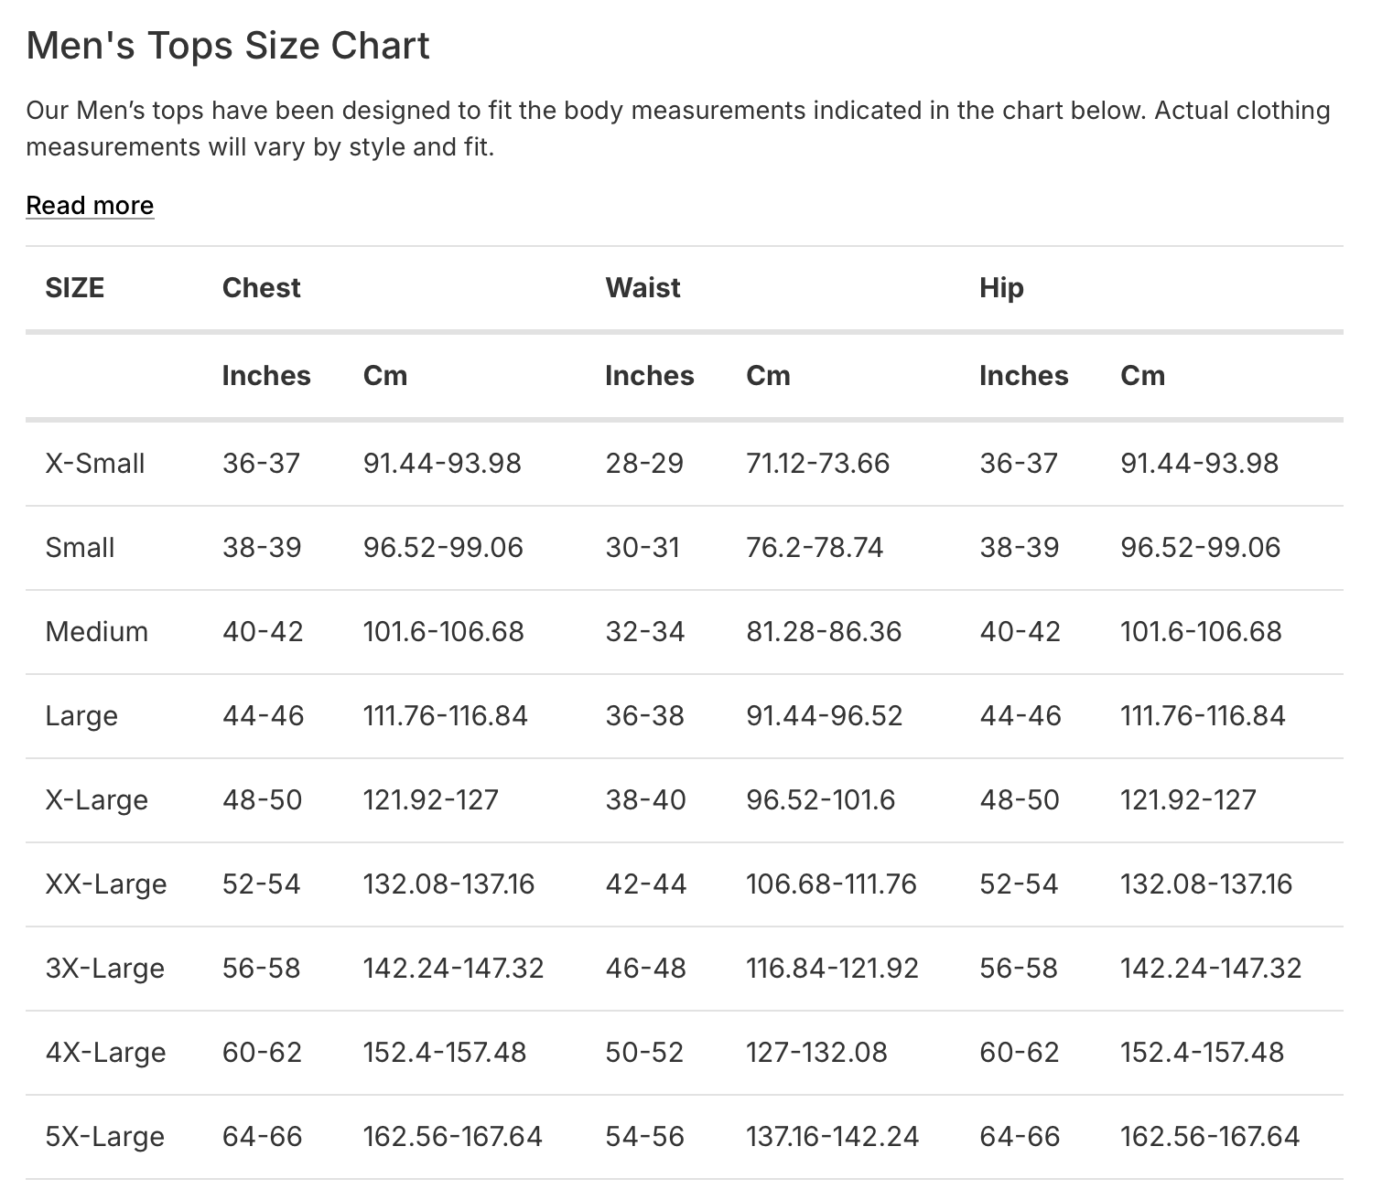Open the Read more link
This screenshot has width=1393, height=1200.
[90, 205]
